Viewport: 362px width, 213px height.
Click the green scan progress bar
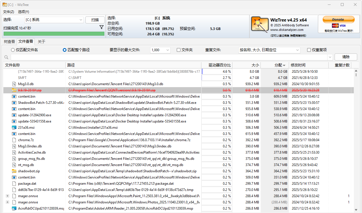[54, 34]
